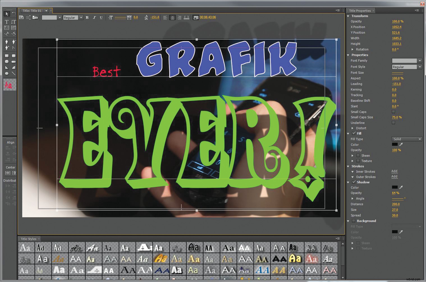Enable the Small Caps checkbox
This screenshot has width=426, height=282.
point(393,112)
